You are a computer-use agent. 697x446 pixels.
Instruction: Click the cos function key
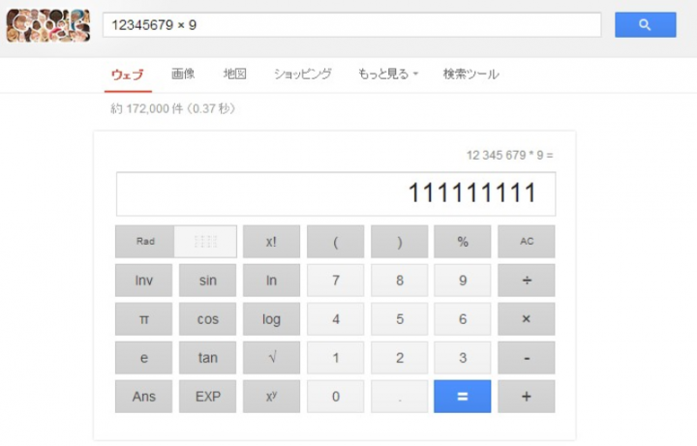[x=207, y=319]
